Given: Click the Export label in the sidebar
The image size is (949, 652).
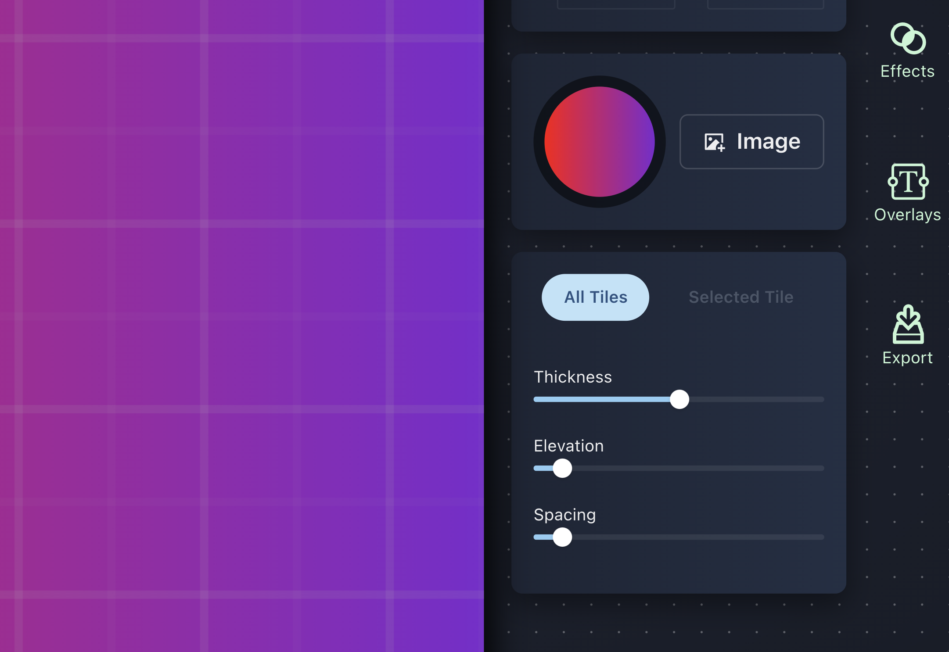Looking at the screenshot, I should click(907, 358).
